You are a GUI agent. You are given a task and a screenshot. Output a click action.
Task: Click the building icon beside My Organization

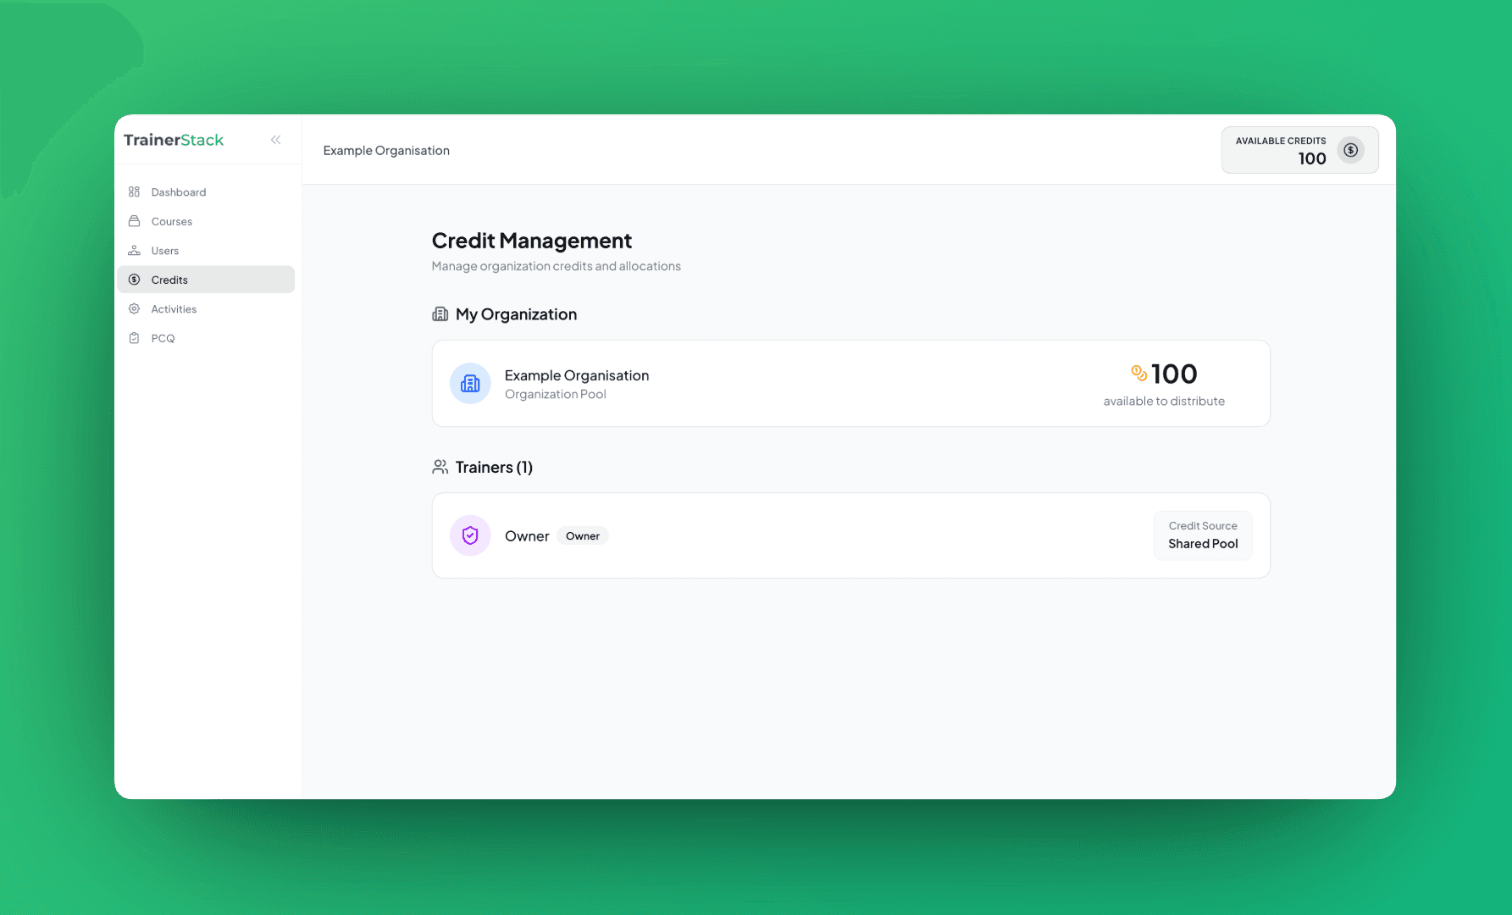click(x=440, y=313)
